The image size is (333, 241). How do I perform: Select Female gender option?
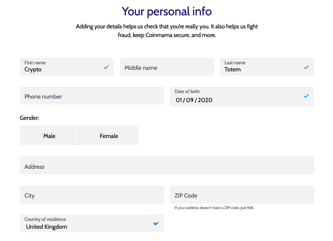coord(109,135)
